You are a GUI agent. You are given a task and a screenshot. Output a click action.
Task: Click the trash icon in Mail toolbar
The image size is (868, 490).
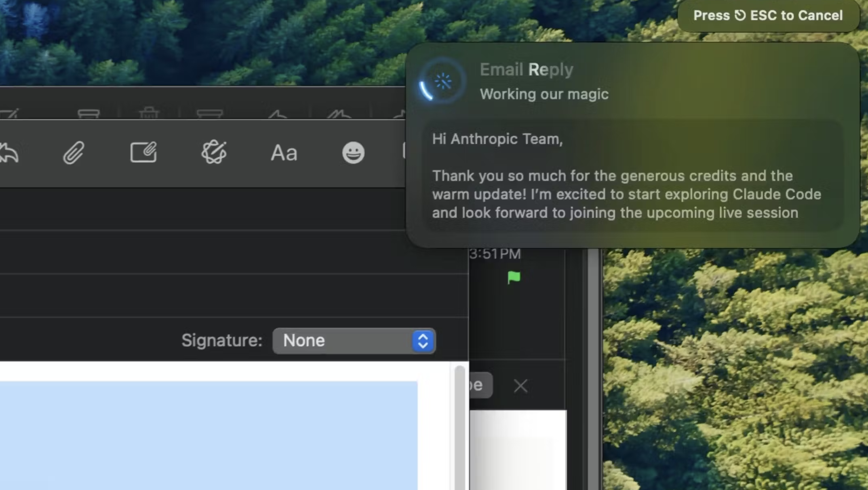click(149, 113)
